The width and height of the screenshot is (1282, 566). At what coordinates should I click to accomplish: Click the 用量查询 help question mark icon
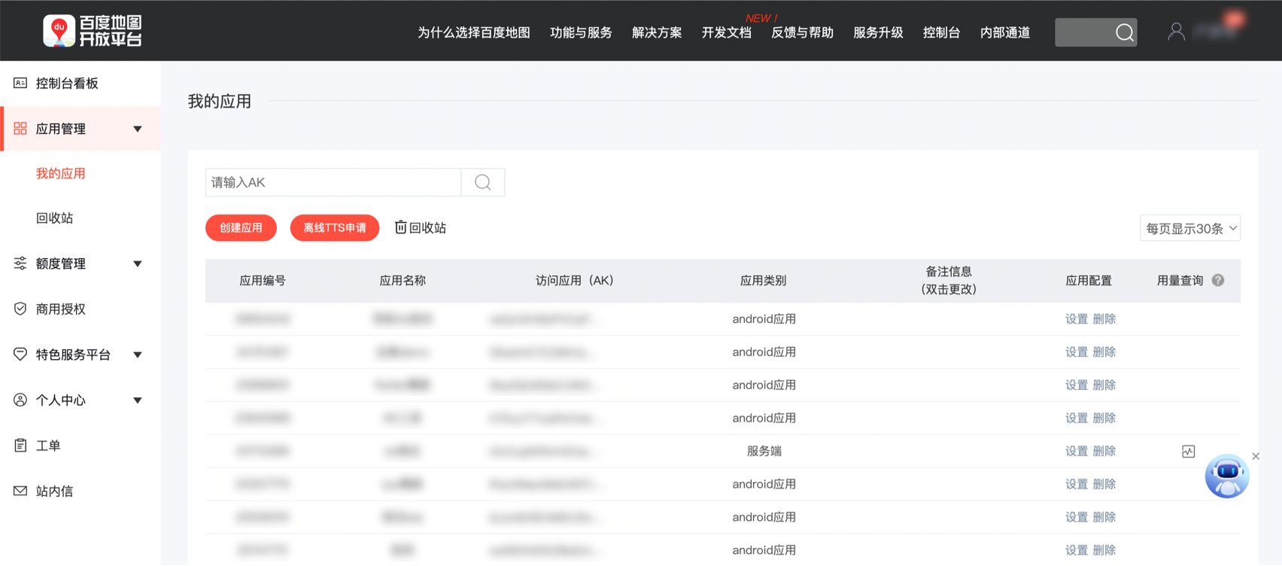[x=1218, y=280]
